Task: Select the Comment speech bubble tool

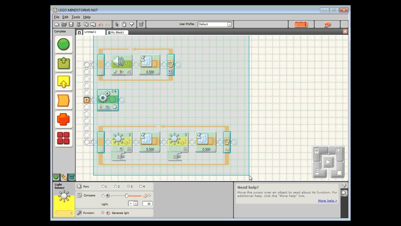Action: pyautogui.click(x=132, y=24)
